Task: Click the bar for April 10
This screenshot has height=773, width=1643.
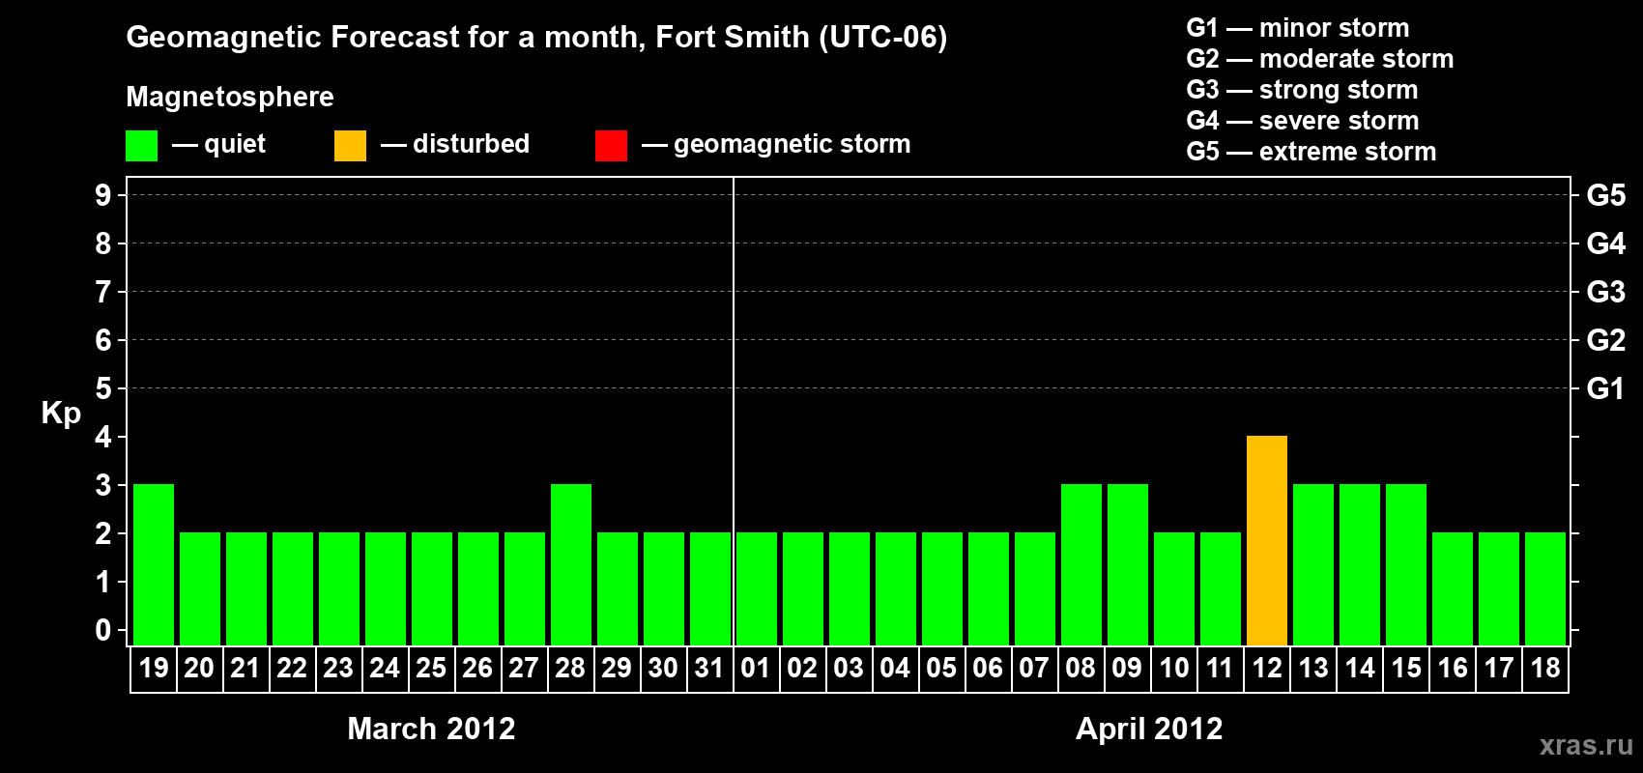Action: 1174,589
